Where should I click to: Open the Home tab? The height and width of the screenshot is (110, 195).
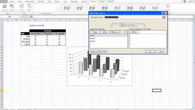coord(12,2)
